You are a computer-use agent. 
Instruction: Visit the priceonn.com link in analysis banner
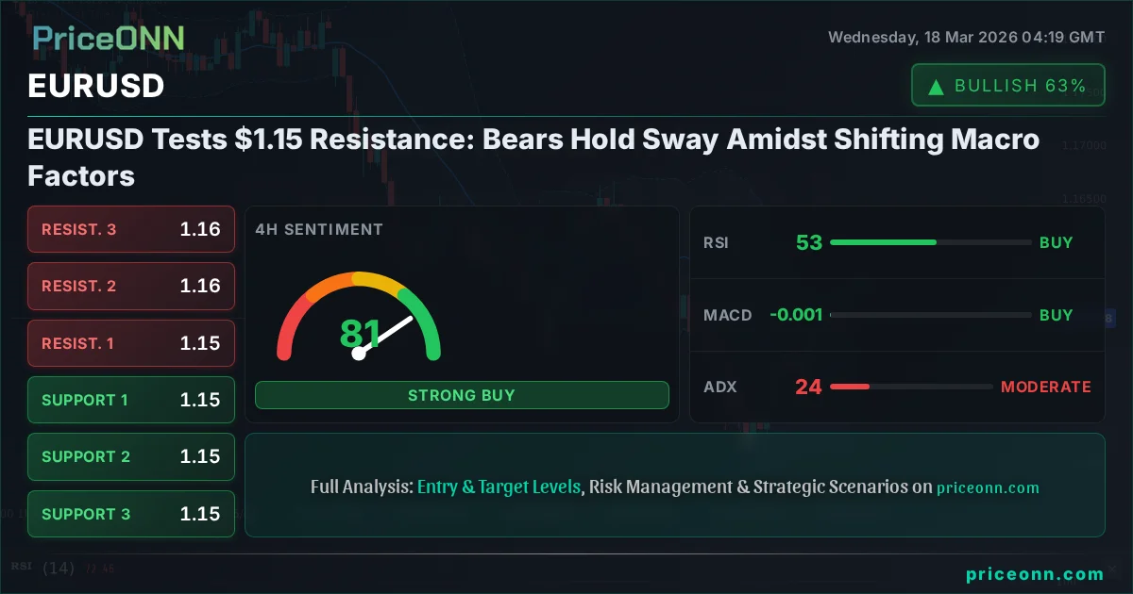(x=988, y=487)
